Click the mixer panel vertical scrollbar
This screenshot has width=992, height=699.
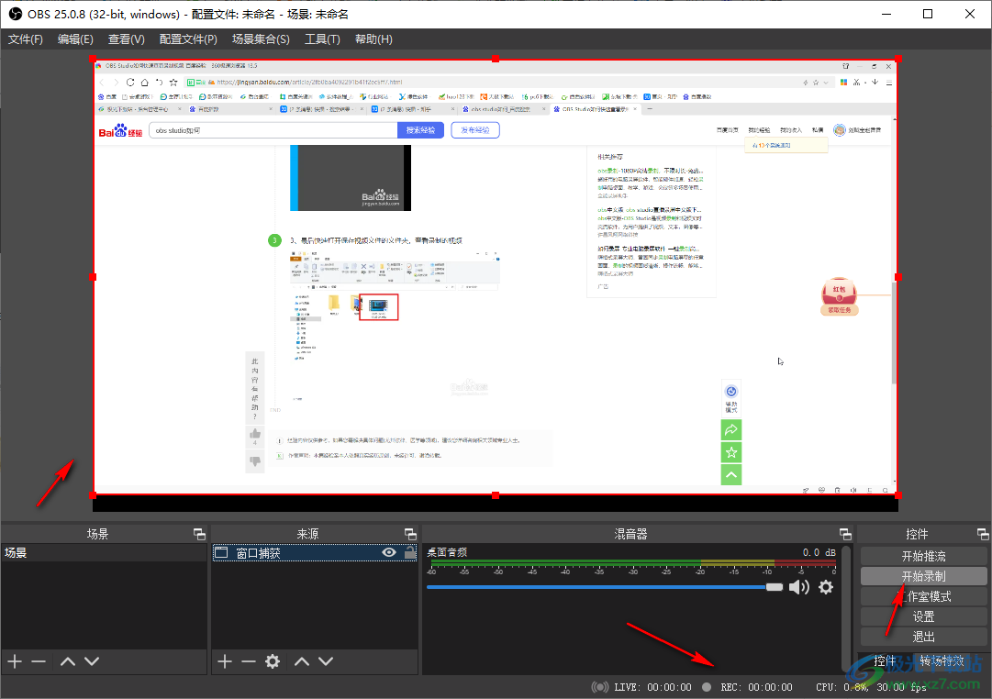(x=847, y=607)
